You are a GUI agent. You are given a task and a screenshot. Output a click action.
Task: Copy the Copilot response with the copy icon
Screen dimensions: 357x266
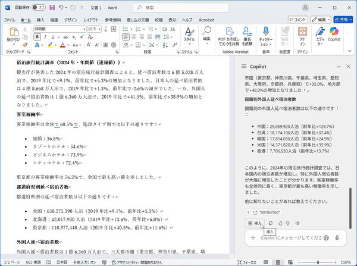tap(270, 223)
